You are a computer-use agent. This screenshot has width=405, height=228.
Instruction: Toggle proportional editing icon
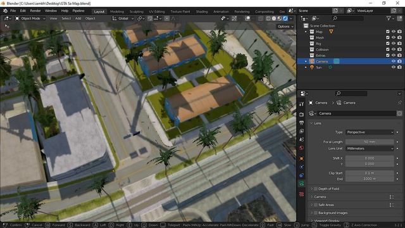[167, 18]
